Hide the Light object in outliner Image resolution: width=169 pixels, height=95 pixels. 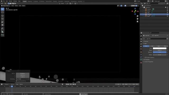(167, 12)
